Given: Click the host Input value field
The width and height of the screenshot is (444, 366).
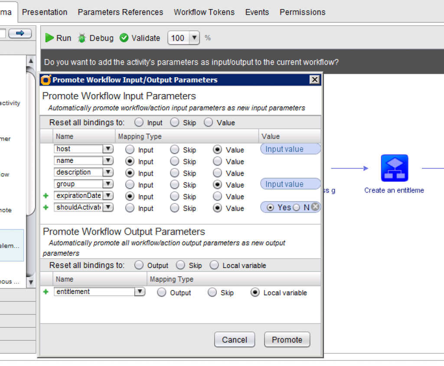Looking at the screenshot, I should [x=290, y=149].
